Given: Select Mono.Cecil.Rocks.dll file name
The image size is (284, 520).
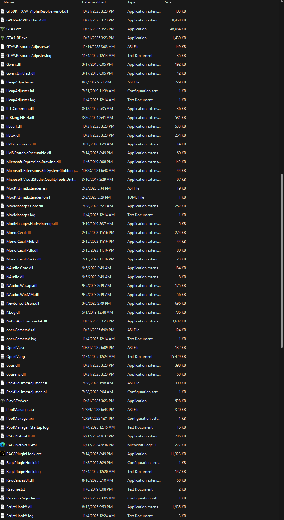Looking at the screenshot, I should click(x=24, y=259).
